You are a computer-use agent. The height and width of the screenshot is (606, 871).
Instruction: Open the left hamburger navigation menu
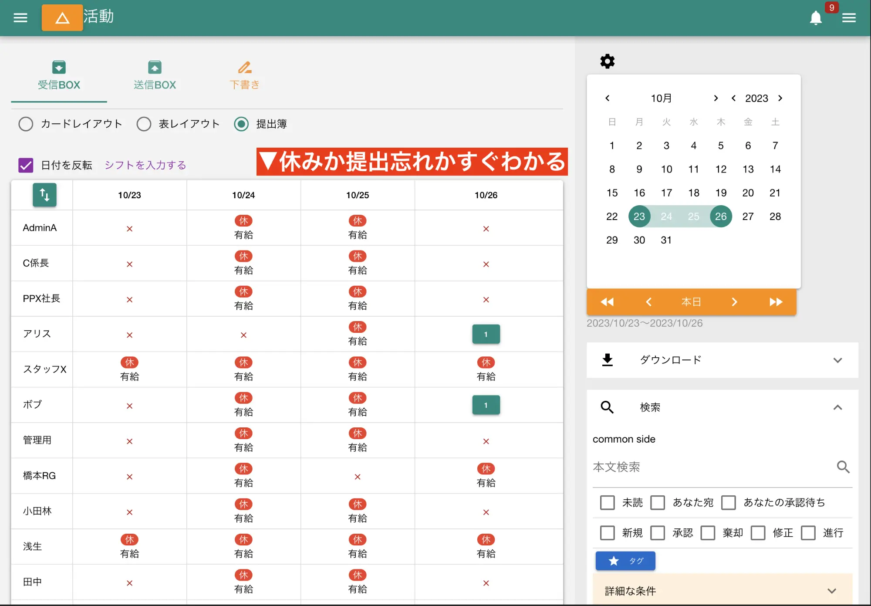point(20,17)
